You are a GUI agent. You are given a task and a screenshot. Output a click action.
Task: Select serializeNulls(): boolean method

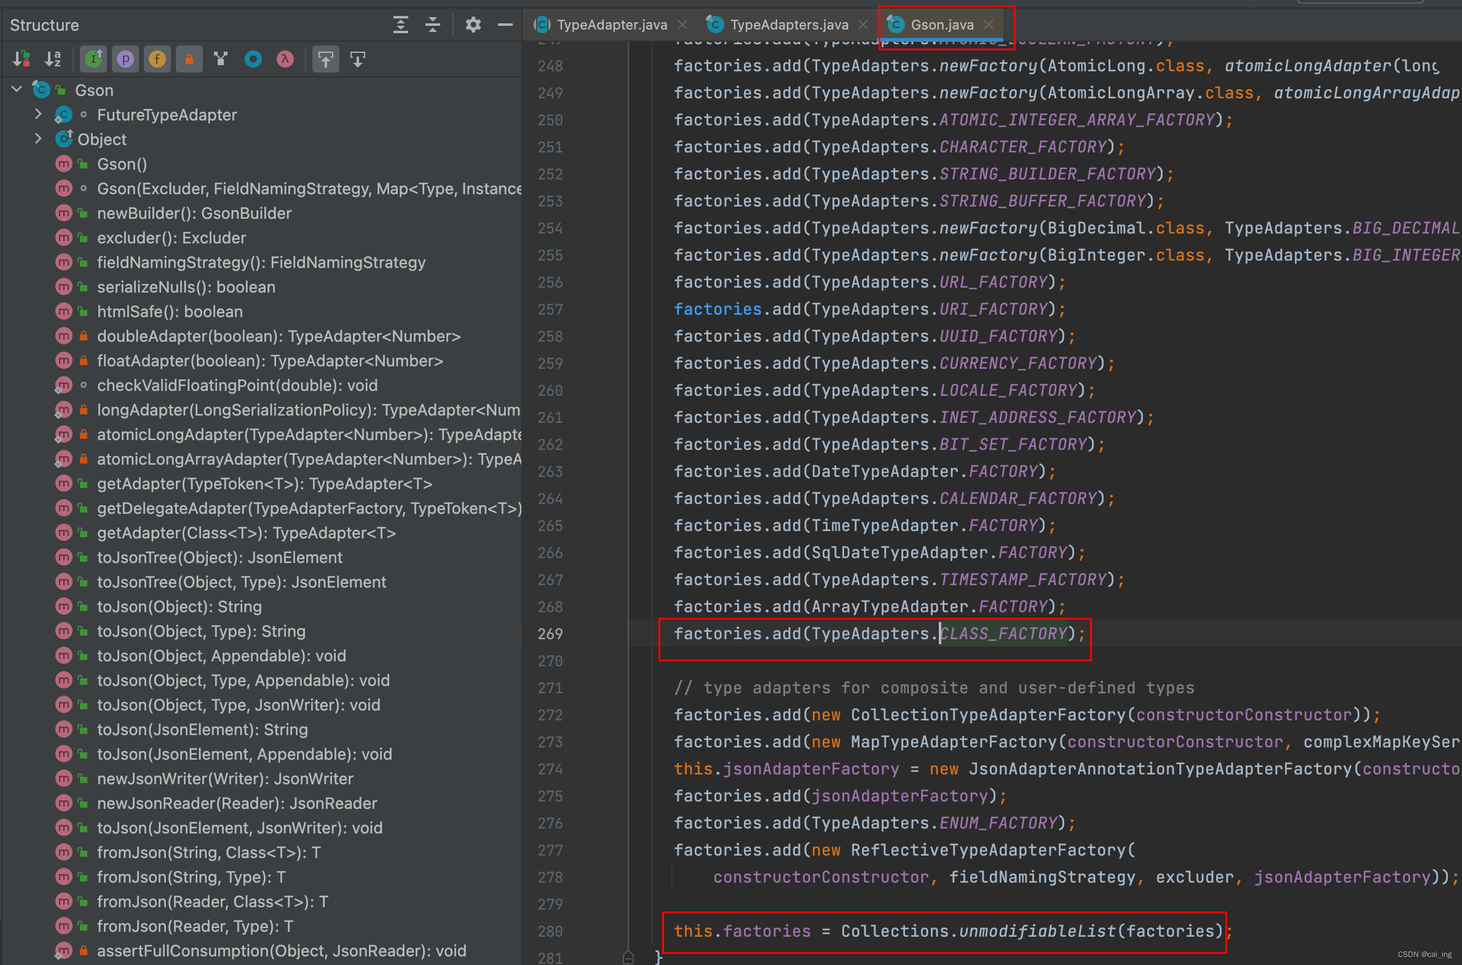pos(186,287)
